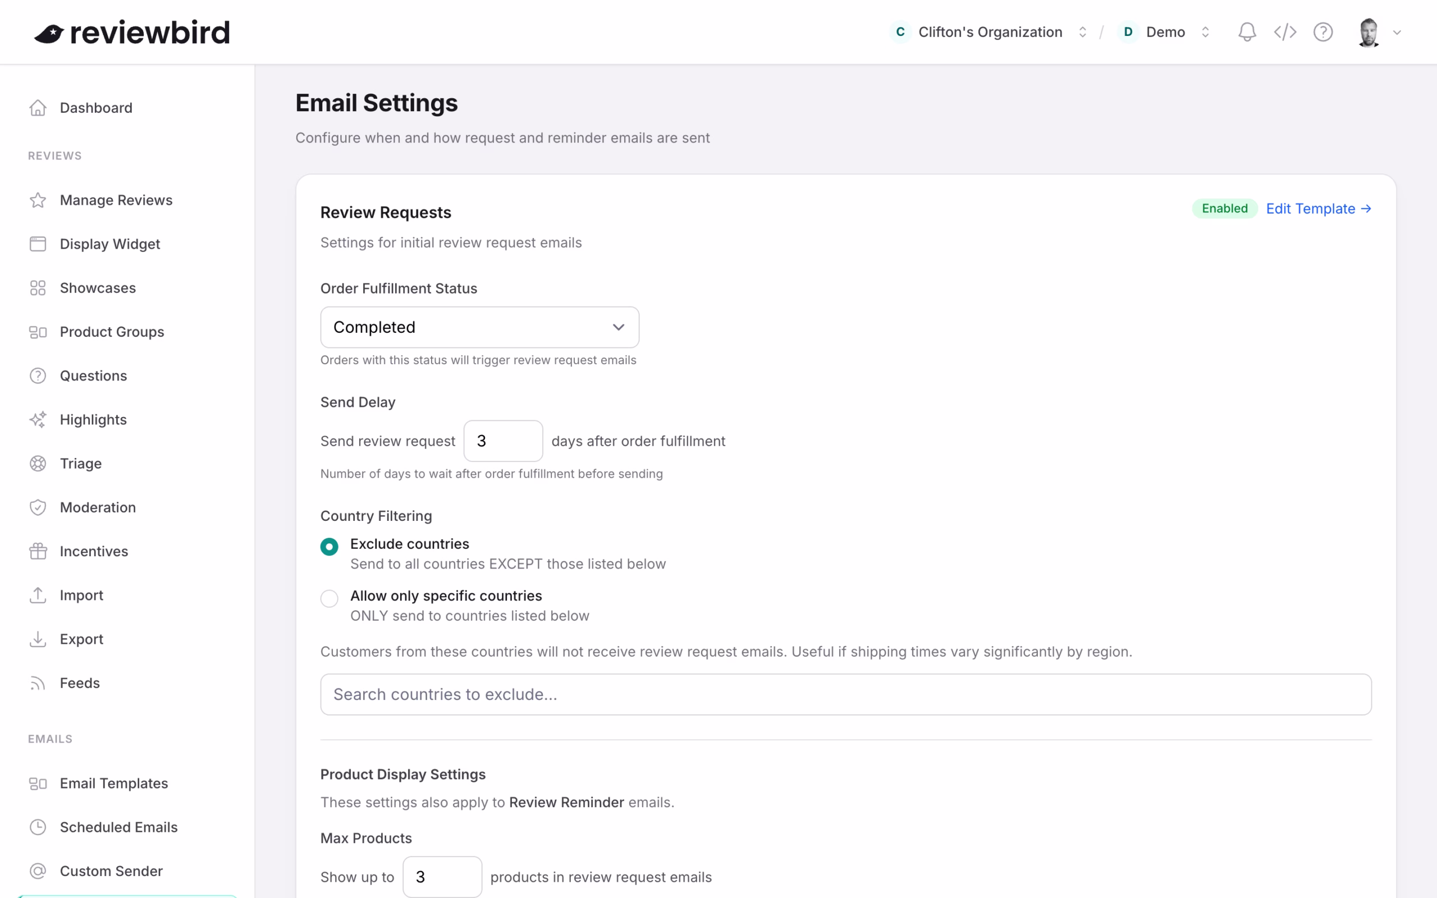The height and width of the screenshot is (898, 1437).
Task: Click the Product Display Settings heading
Action: click(x=403, y=775)
